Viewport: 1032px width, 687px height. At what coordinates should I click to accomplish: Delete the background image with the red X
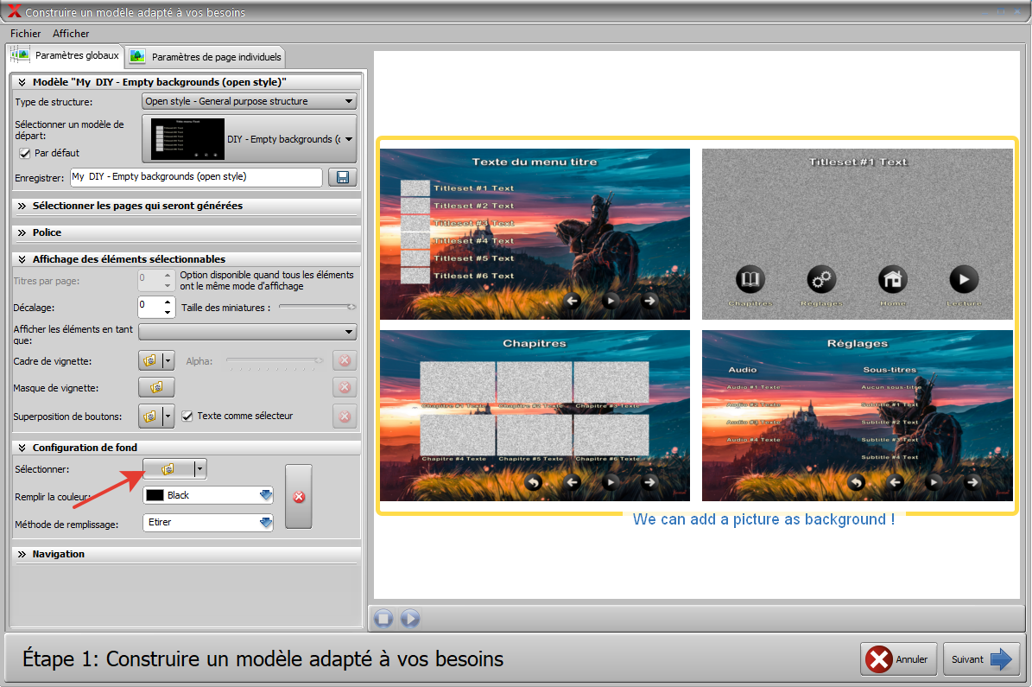point(299,497)
